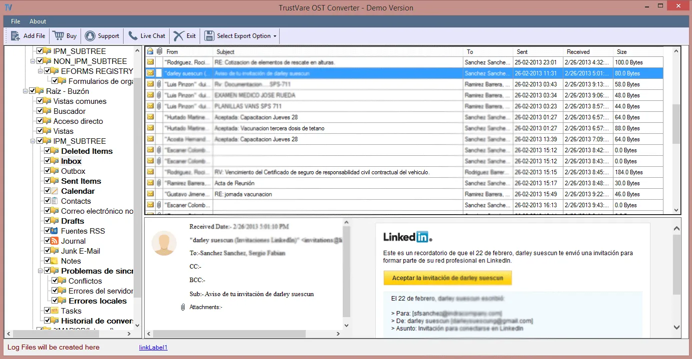Image resolution: width=692 pixels, height=359 pixels.
Task: Click the Calendar folder icon in the tree
Action: (x=56, y=191)
